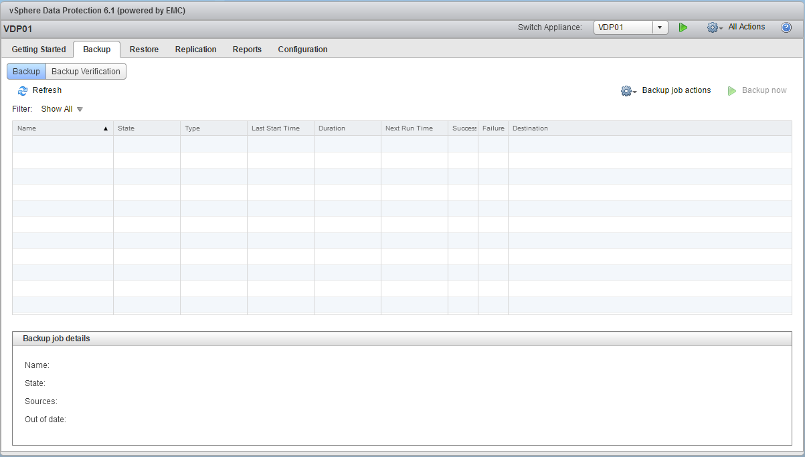This screenshot has height=457, width=805.
Task: Open the All Actions gear menu
Action: click(x=713, y=27)
